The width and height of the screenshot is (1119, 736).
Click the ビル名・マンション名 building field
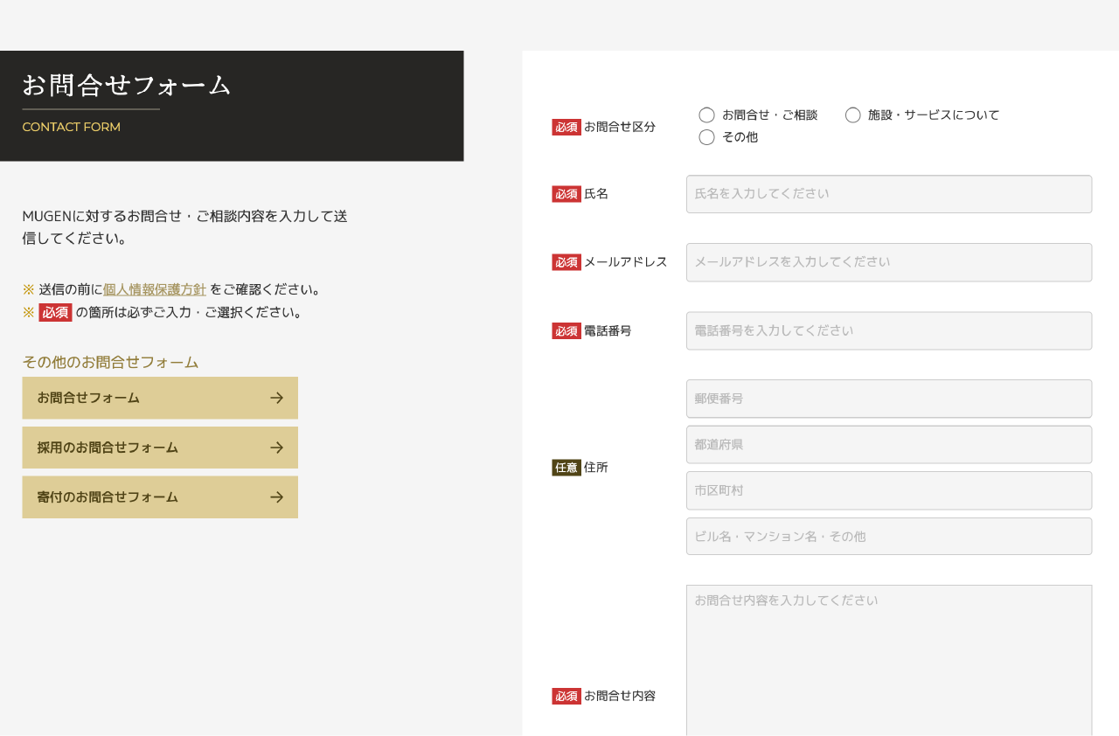point(888,536)
